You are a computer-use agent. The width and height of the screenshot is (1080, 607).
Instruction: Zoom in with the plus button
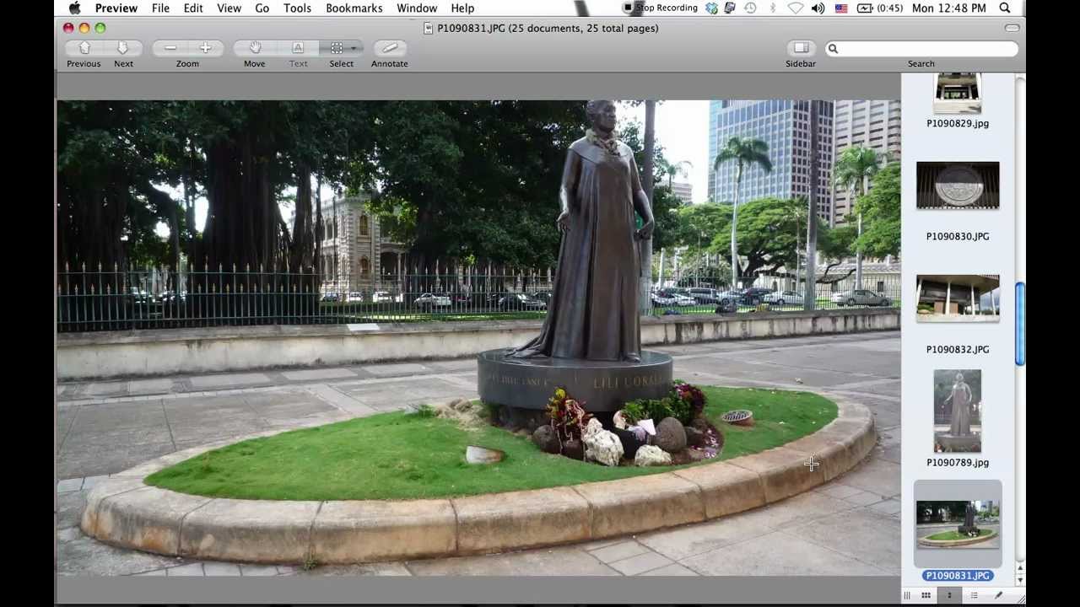pyautogui.click(x=205, y=48)
